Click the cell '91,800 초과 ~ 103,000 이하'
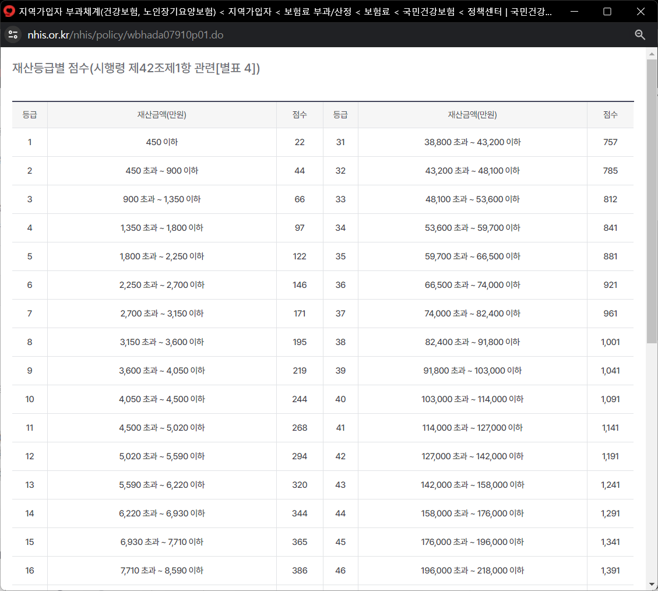Viewport: 658px width, 591px height. tap(473, 371)
